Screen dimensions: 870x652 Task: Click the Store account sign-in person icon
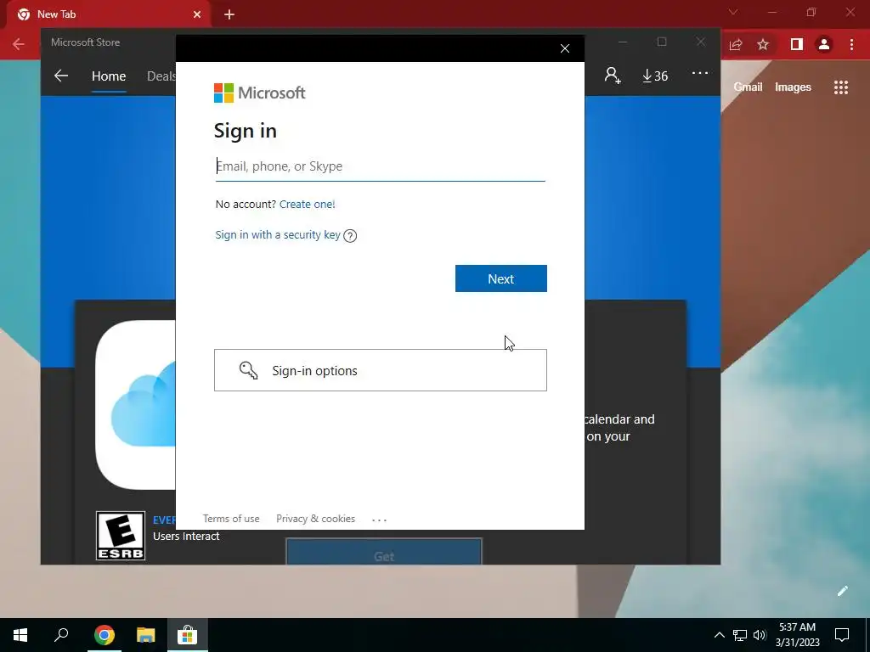click(613, 76)
